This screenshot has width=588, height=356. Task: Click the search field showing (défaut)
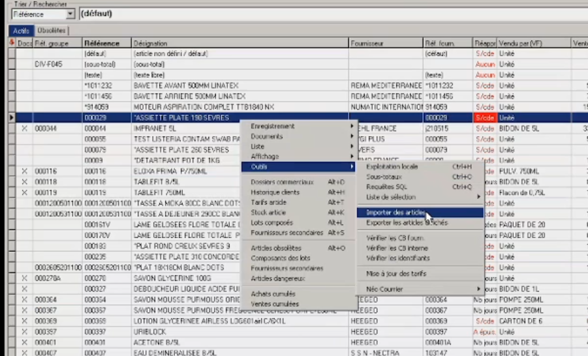tap(326, 14)
